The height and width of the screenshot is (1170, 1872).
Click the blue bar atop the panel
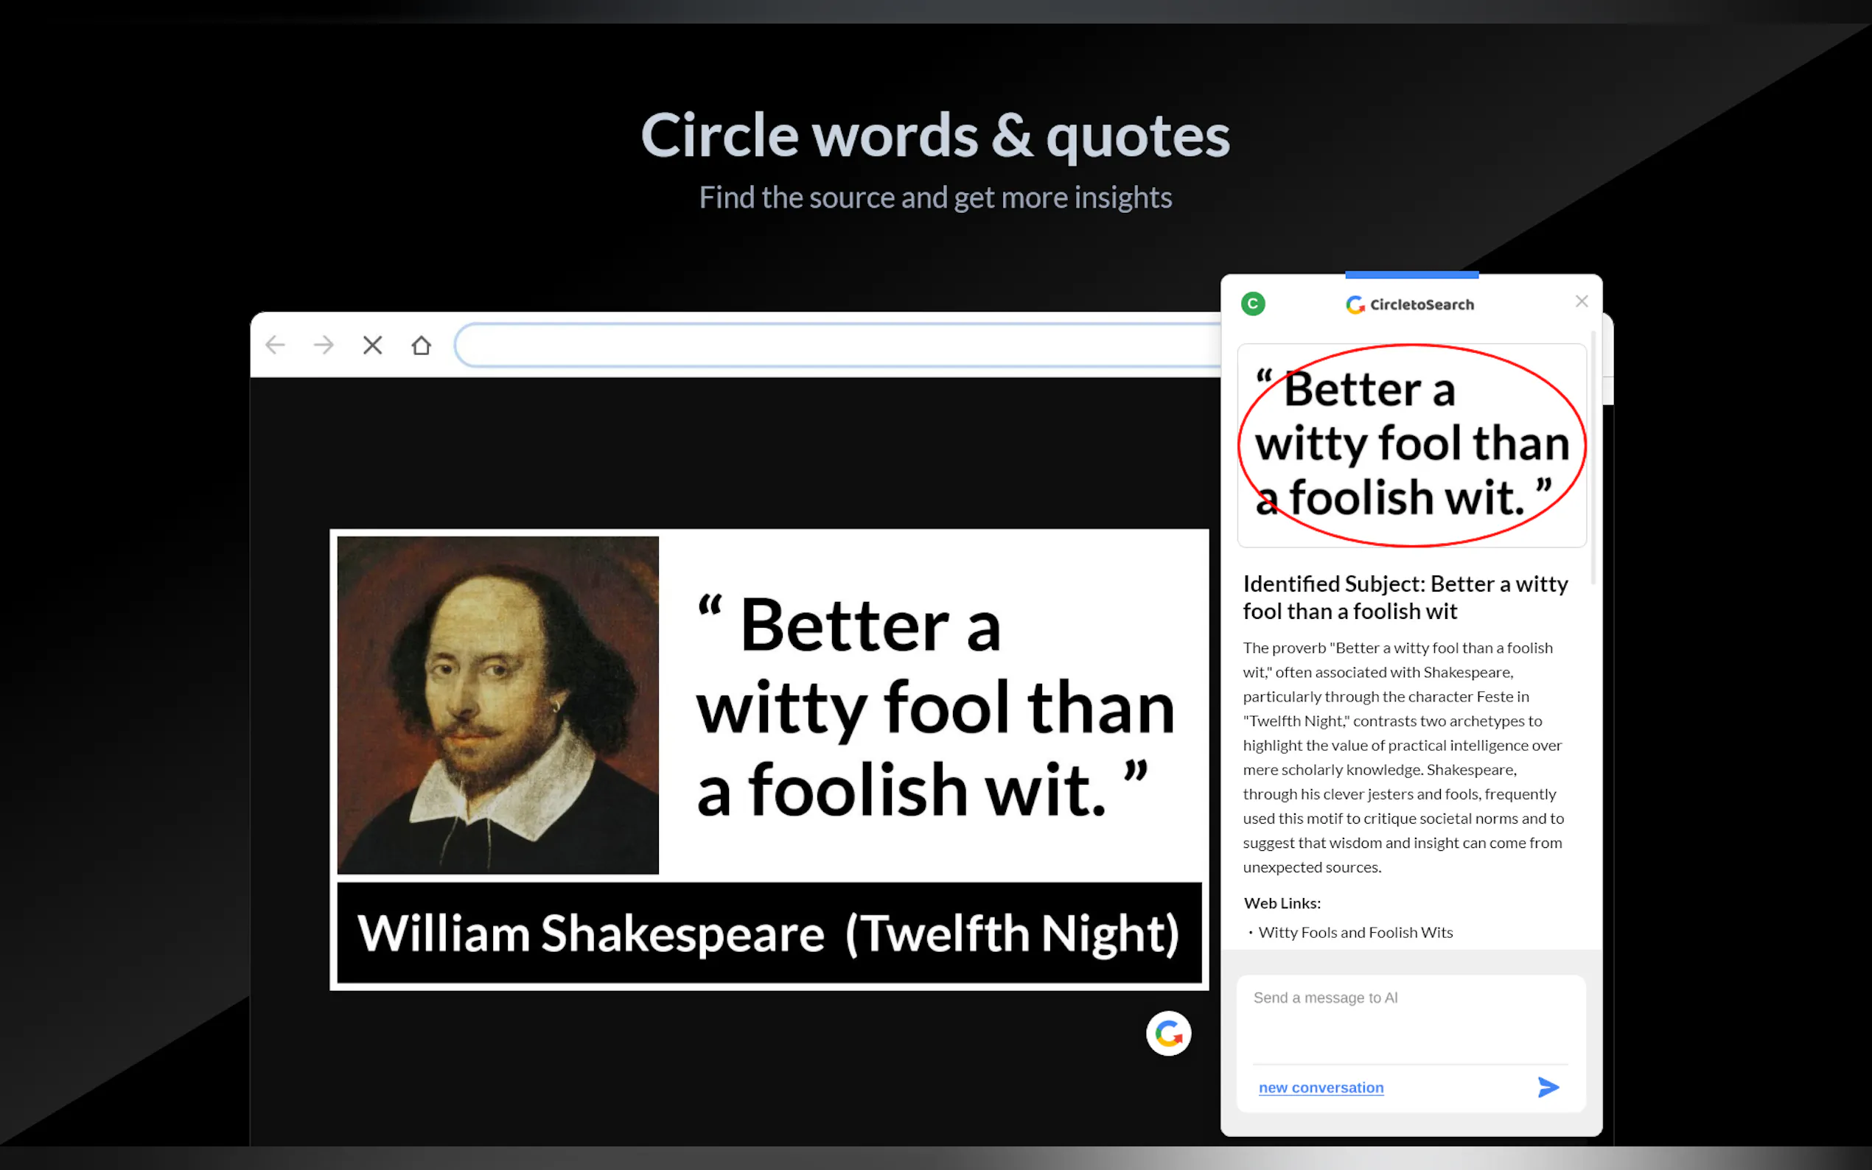click(x=1411, y=275)
